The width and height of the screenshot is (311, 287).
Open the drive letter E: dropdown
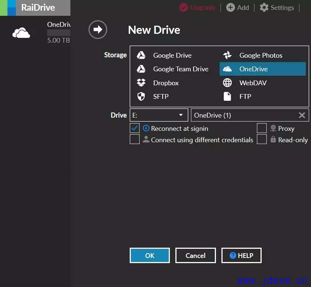159,115
